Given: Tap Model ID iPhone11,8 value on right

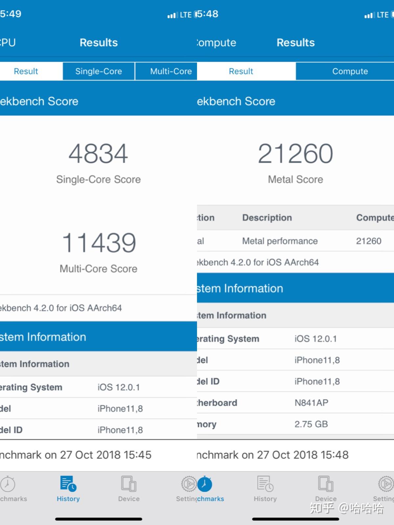Looking at the screenshot, I should (x=317, y=381).
